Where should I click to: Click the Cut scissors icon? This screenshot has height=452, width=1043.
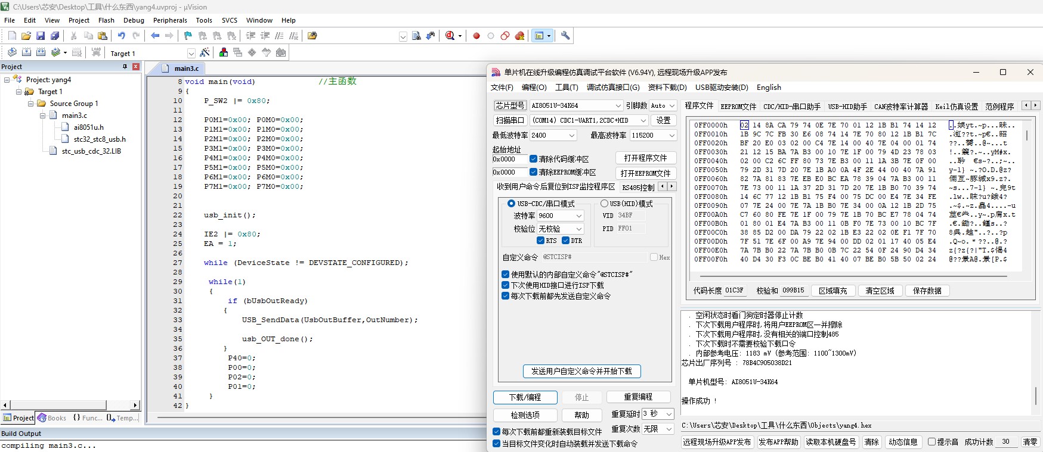pos(74,36)
